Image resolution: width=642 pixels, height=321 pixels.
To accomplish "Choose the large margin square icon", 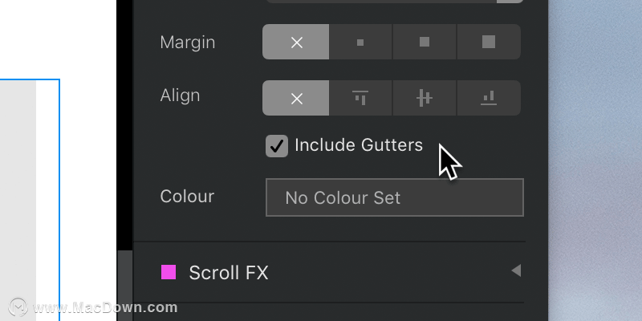I will (489, 42).
